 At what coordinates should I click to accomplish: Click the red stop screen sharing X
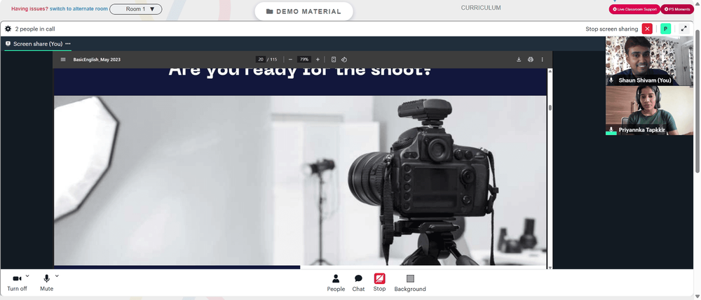(x=647, y=29)
